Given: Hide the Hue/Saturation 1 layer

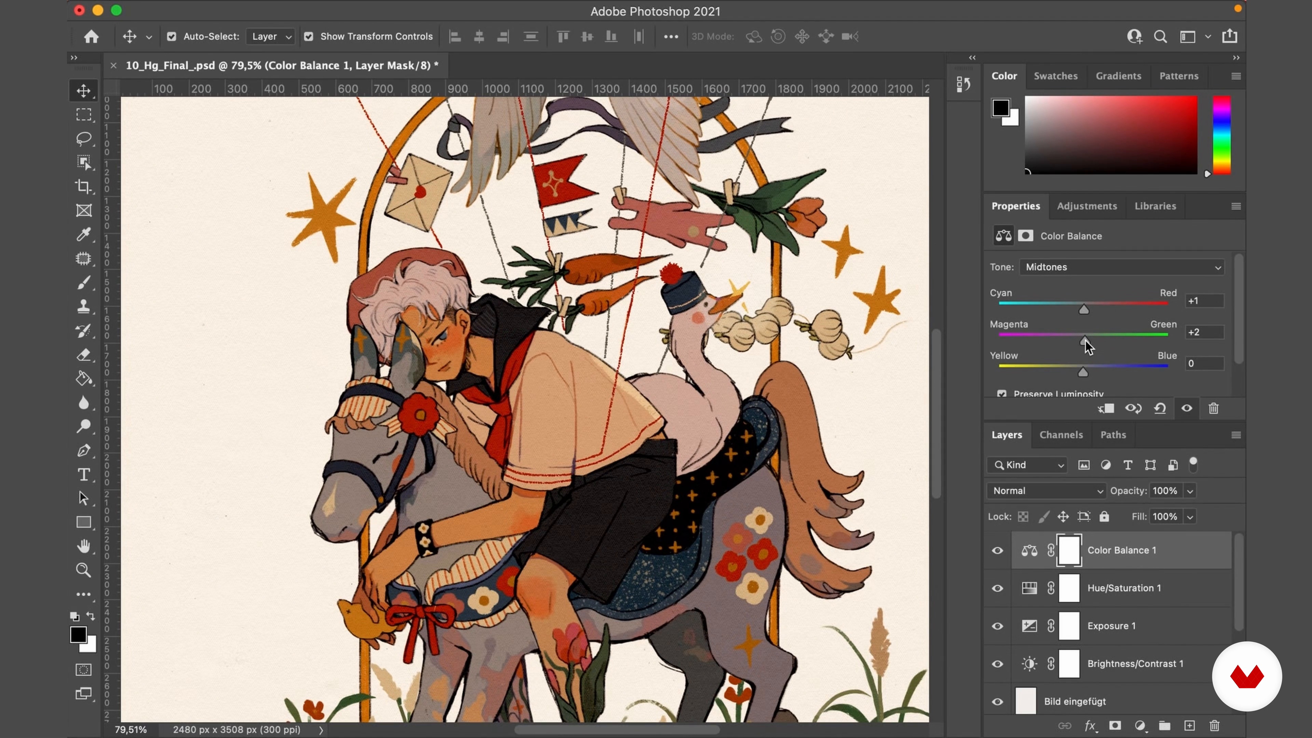Looking at the screenshot, I should (997, 588).
